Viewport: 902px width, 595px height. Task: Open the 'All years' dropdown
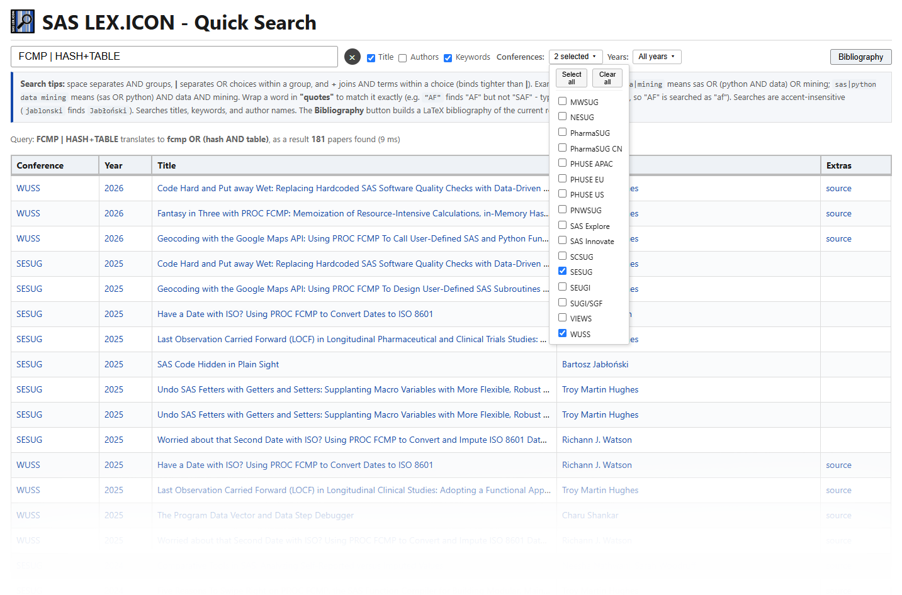[x=657, y=57]
